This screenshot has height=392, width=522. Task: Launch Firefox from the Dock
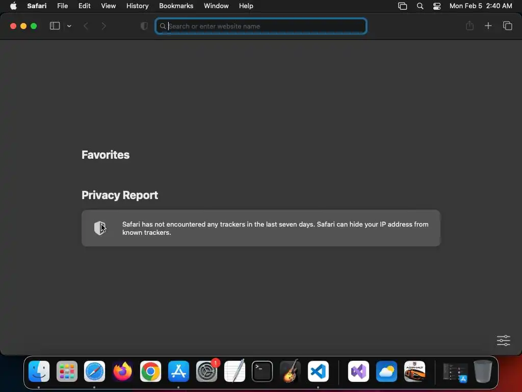(122, 371)
